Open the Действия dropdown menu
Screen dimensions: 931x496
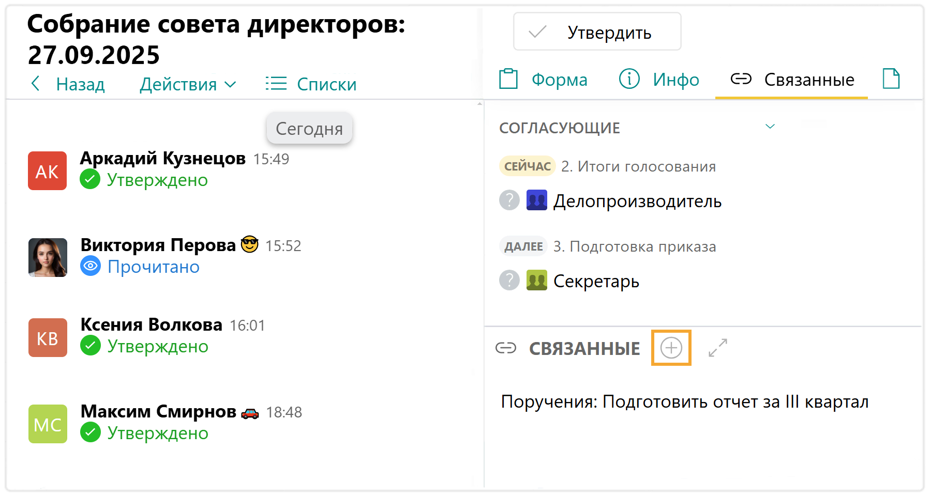(188, 84)
